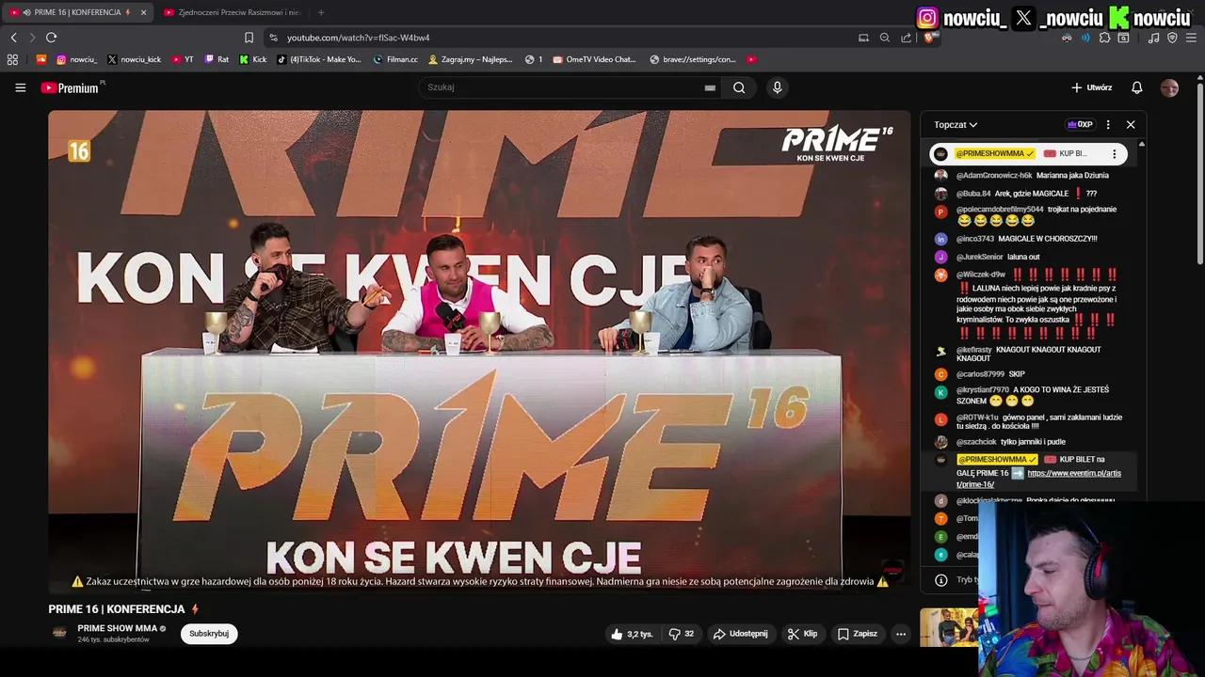Switch to Zjednoczeni Przeciw Rasizmowi tab

click(233, 12)
